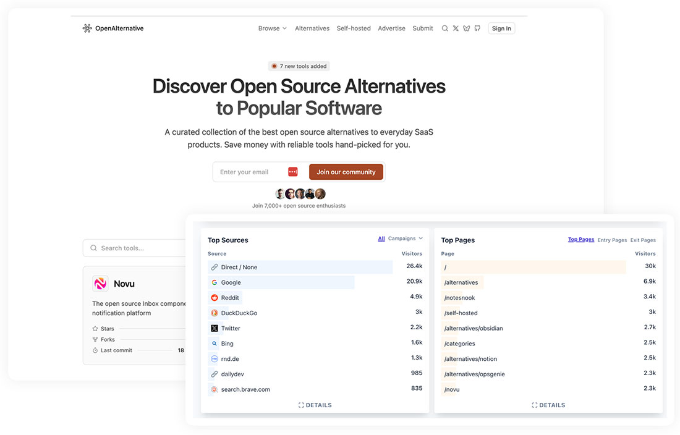
Task: Open the search magnifier icon in navbar
Action: tap(444, 28)
